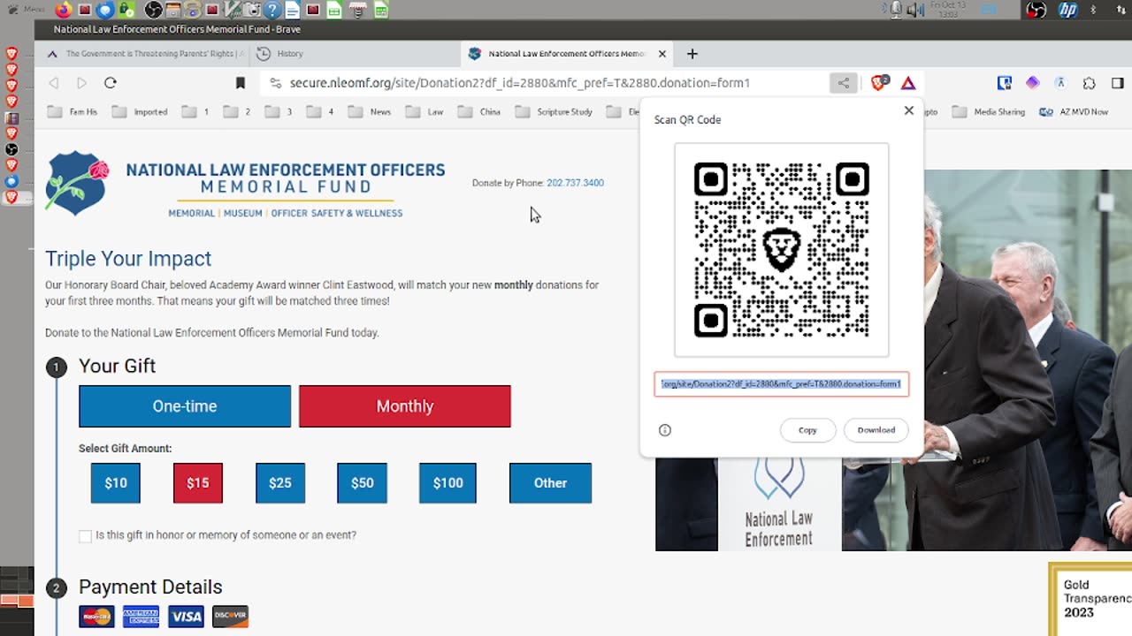This screenshot has width=1132, height=636.
Task: Reload the donation page
Action: point(111,83)
